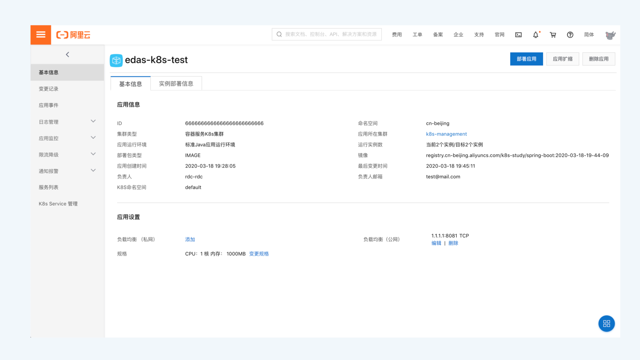The image size is (640, 360).
Task: Click the edas-k8s-test title
Action: click(x=156, y=60)
